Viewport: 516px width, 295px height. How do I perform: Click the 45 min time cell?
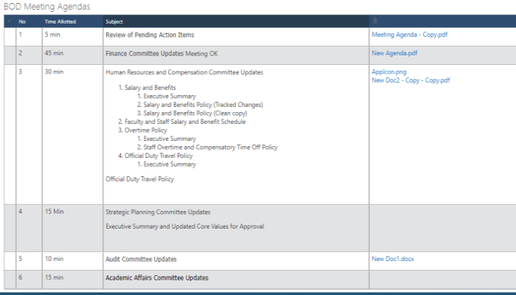[54, 54]
